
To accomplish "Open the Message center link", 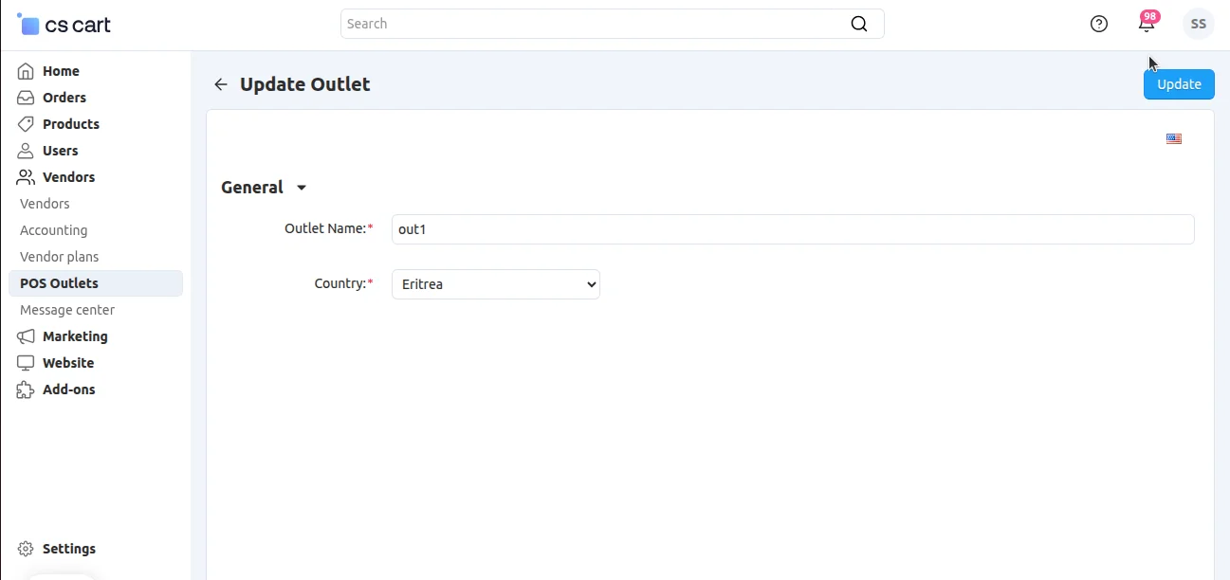I will tap(67, 310).
